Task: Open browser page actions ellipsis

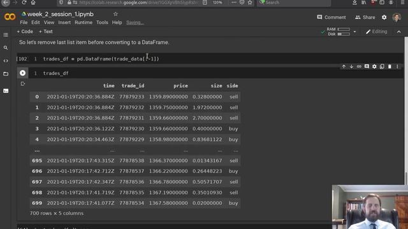Action: click(x=234, y=3)
